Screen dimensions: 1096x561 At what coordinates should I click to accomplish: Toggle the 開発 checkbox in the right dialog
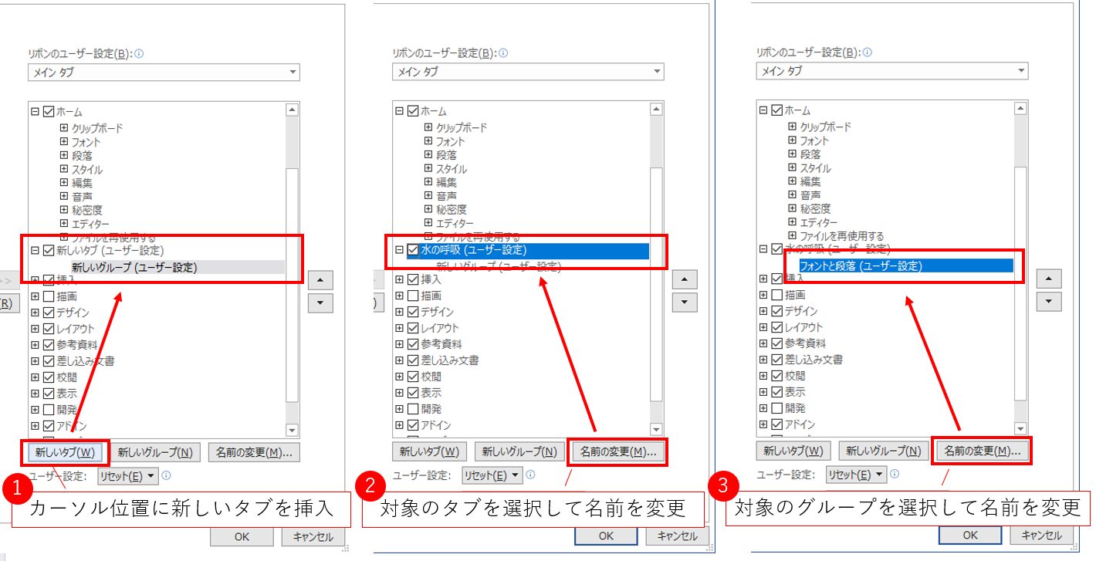coord(776,407)
